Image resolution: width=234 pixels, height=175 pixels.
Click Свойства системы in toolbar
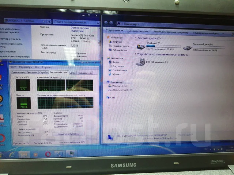pyautogui.click(x=138, y=31)
